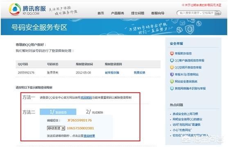228x147 pixels.
Task: Open the 首页 navigation item
Action: (101, 13)
